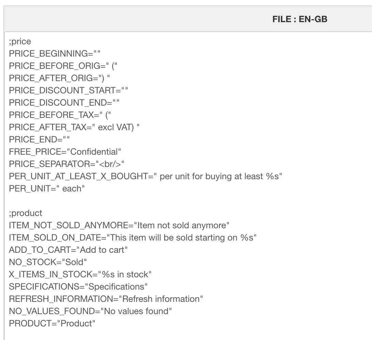Click the NO_VALUES_FOUND line
Screen dimensions: 372x340
tap(89, 311)
